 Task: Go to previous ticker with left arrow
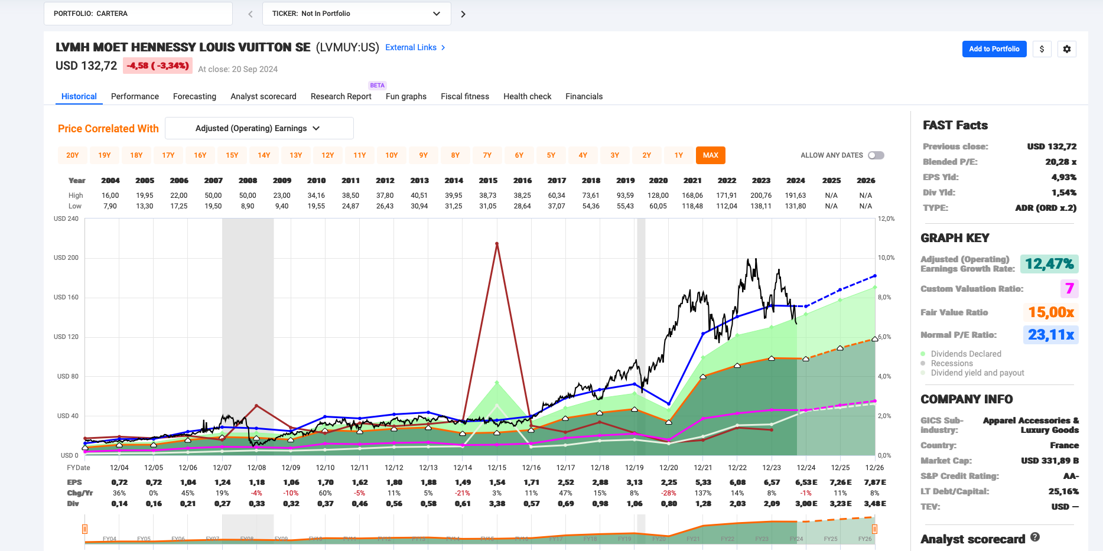[250, 14]
